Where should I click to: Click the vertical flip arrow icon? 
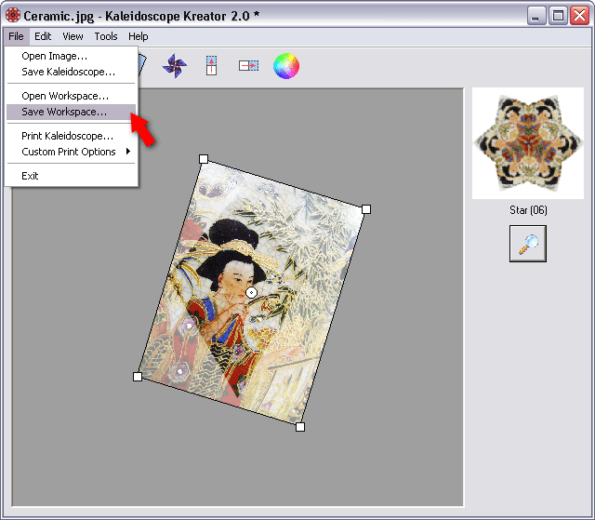[211, 66]
